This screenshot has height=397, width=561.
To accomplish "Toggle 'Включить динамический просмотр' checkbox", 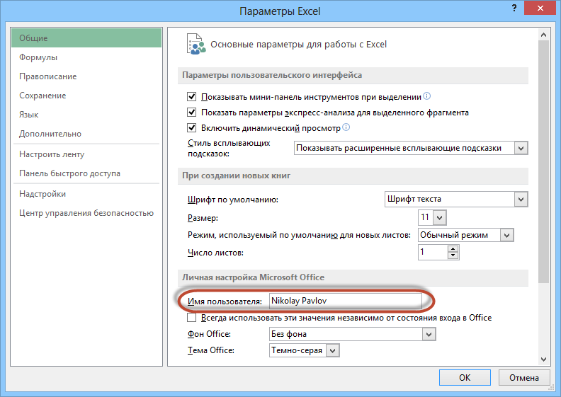I will click(192, 127).
